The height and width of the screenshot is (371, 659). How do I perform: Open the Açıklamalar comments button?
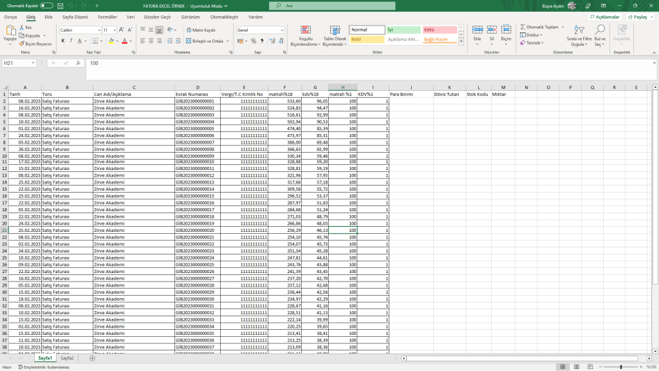[x=604, y=17]
